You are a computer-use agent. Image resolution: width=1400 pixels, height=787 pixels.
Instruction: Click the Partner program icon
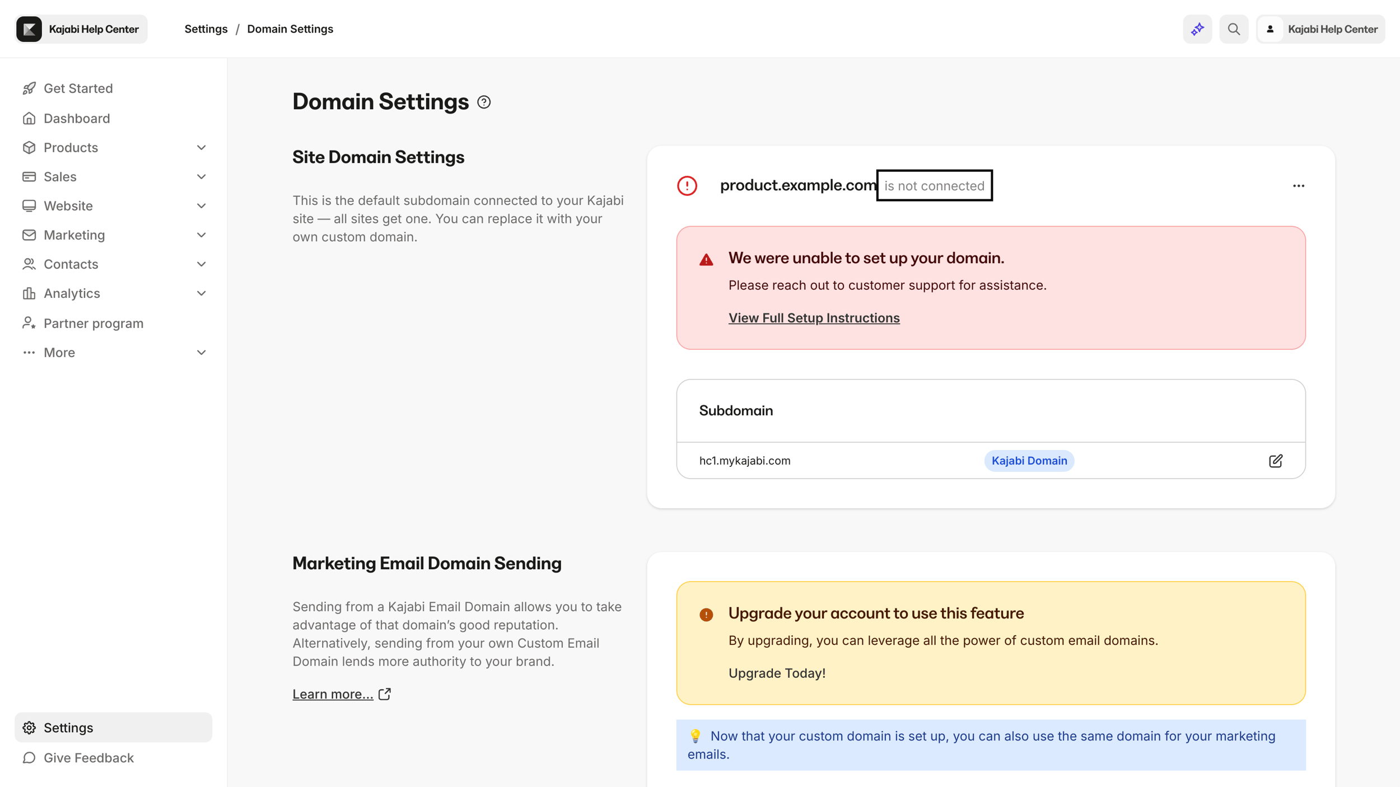29,323
